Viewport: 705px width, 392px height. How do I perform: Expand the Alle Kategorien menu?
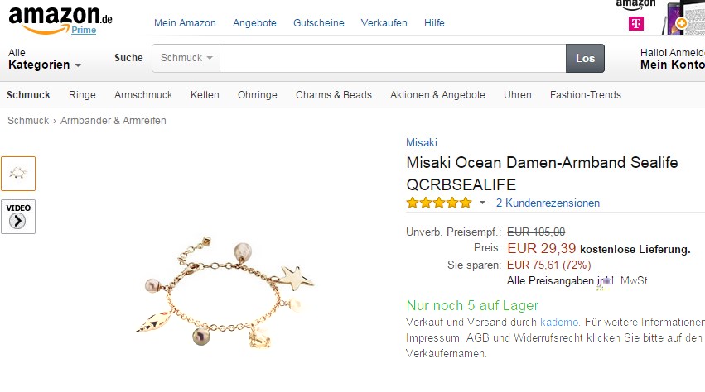pos(45,59)
